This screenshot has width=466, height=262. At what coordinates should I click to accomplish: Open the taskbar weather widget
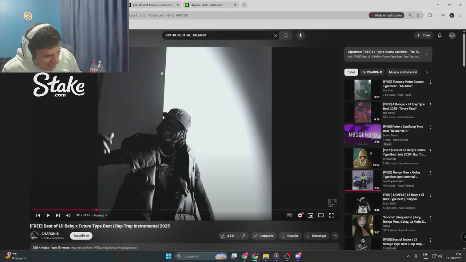[16, 256]
